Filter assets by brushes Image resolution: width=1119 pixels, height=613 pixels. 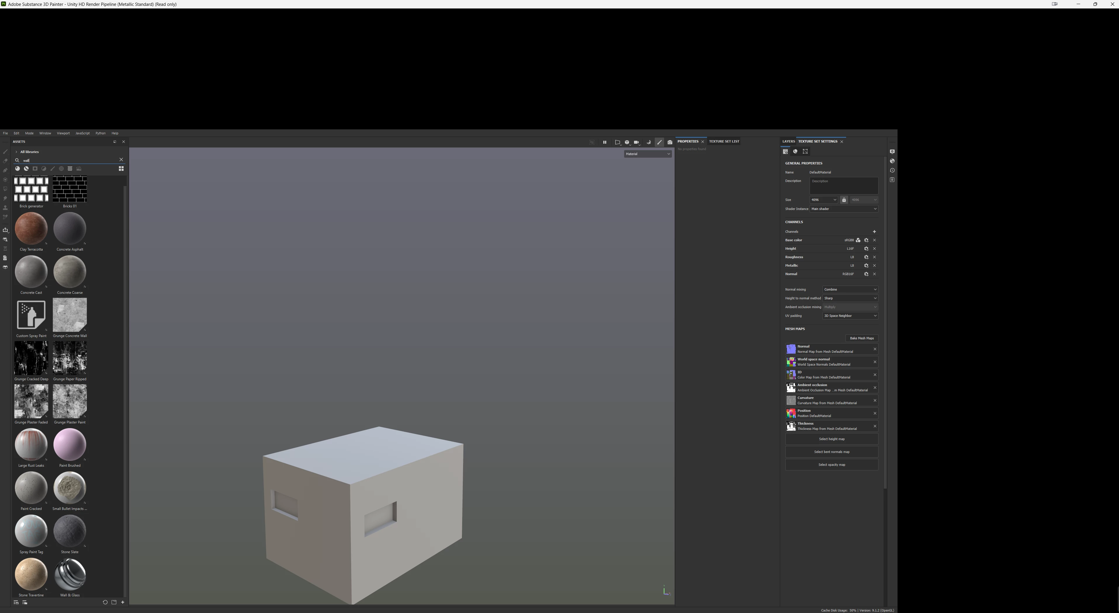53,169
